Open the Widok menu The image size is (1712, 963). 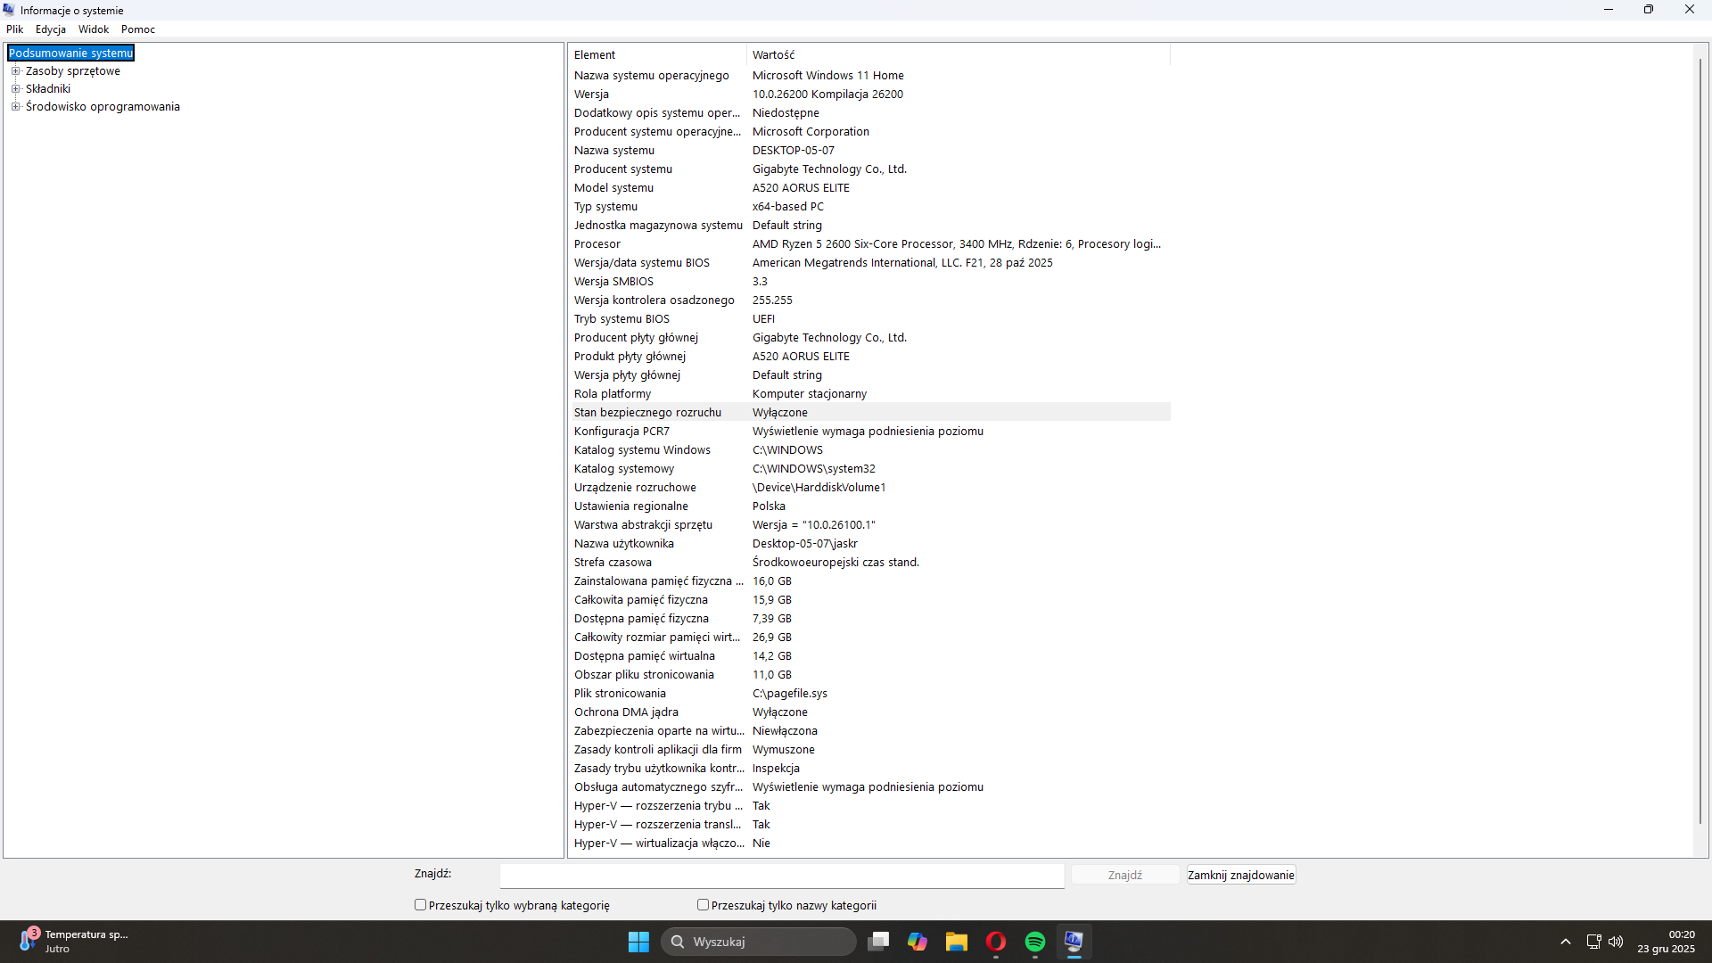pyautogui.click(x=94, y=29)
